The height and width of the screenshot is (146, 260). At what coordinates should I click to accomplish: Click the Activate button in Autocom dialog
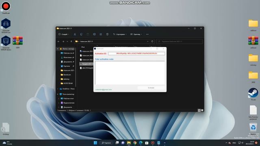click(151, 88)
